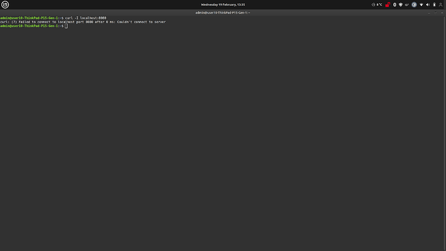Open the weather temperature applet
The height and width of the screenshot is (251, 446).
377,5
